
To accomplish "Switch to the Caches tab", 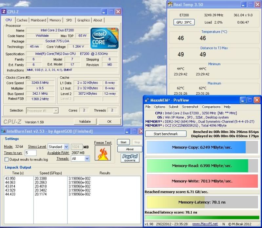I will click(22, 20).
